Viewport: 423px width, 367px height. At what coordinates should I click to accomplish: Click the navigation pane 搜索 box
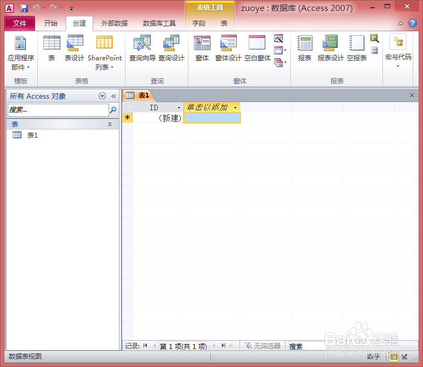point(58,110)
